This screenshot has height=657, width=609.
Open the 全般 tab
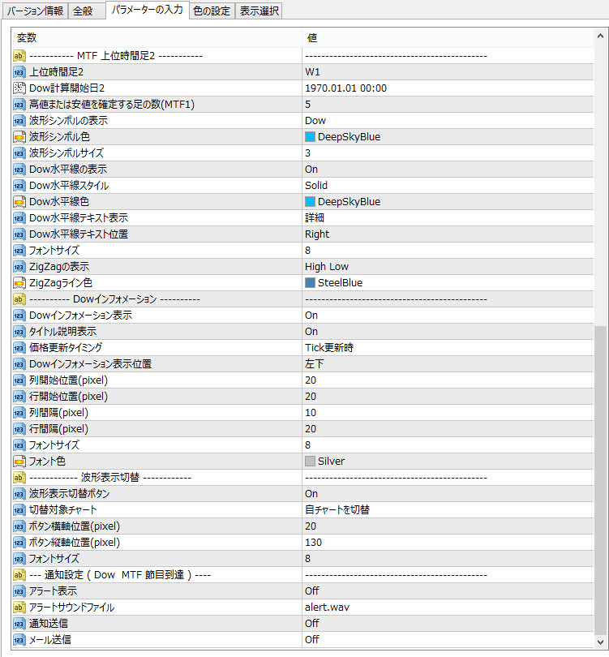(x=86, y=11)
